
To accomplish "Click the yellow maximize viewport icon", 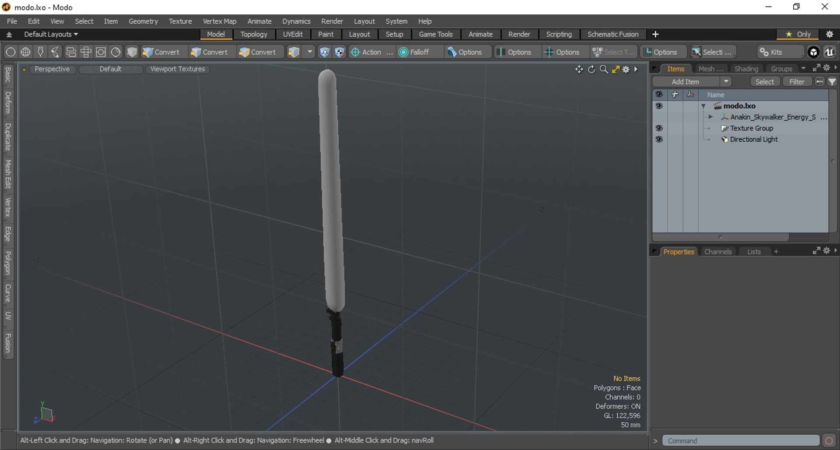I will 616,69.
